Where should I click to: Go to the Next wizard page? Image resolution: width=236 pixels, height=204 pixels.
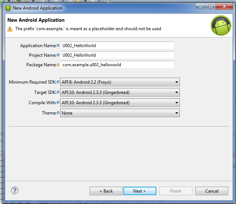(x=140, y=191)
